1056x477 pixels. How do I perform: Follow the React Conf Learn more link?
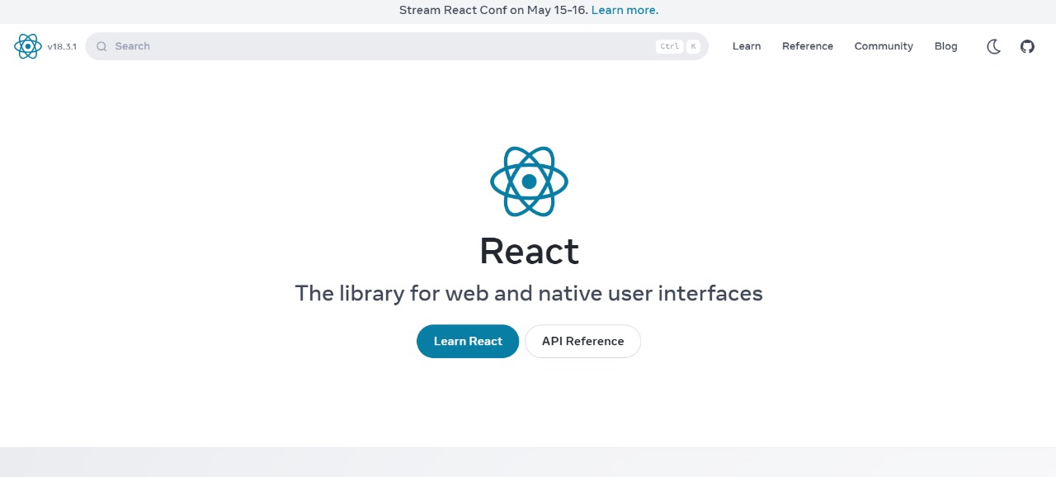tap(624, 10)
